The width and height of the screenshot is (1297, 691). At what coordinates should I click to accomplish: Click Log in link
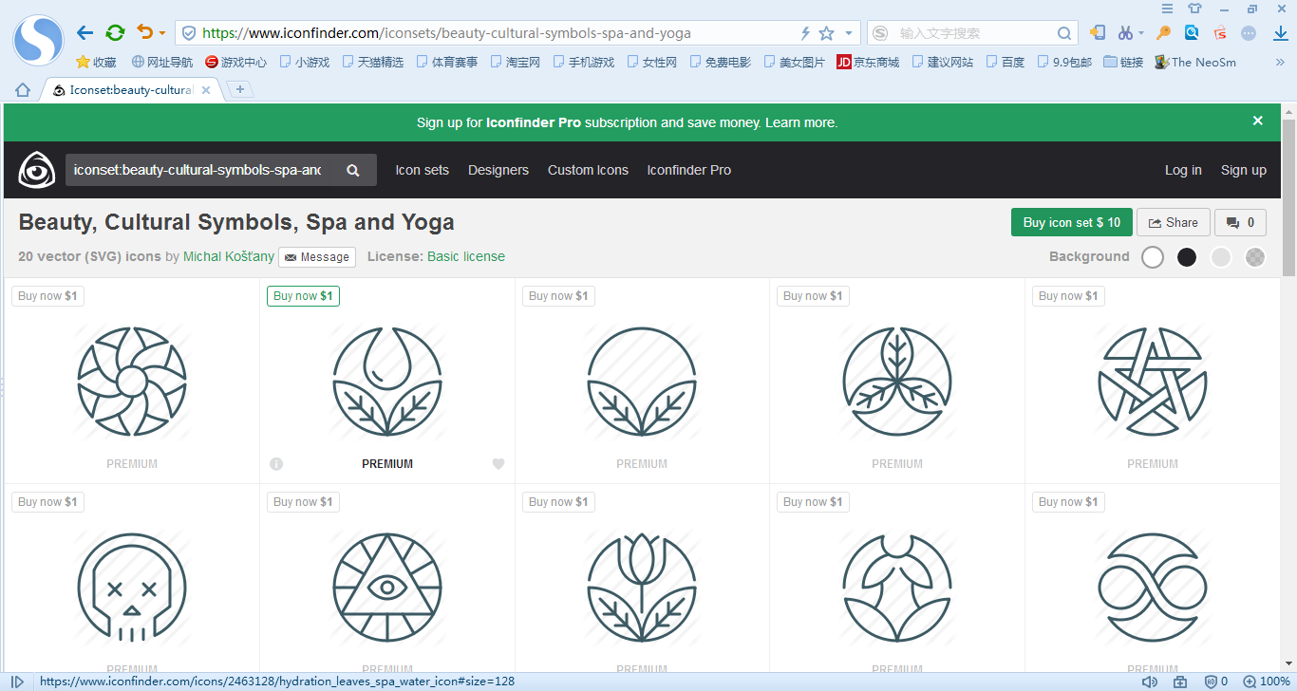click(1183, 170)
